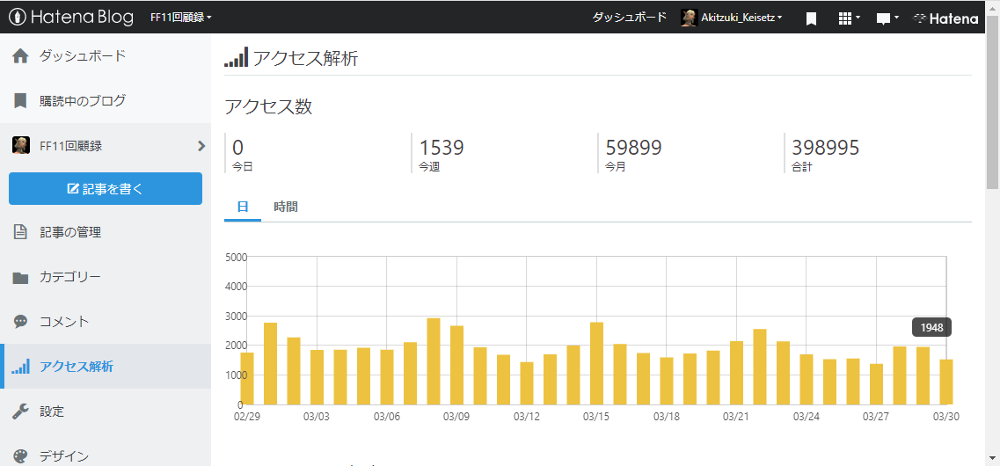Click the 記事を書く button
This screenshot has width=1000, height=466.
tap(106, 189)
